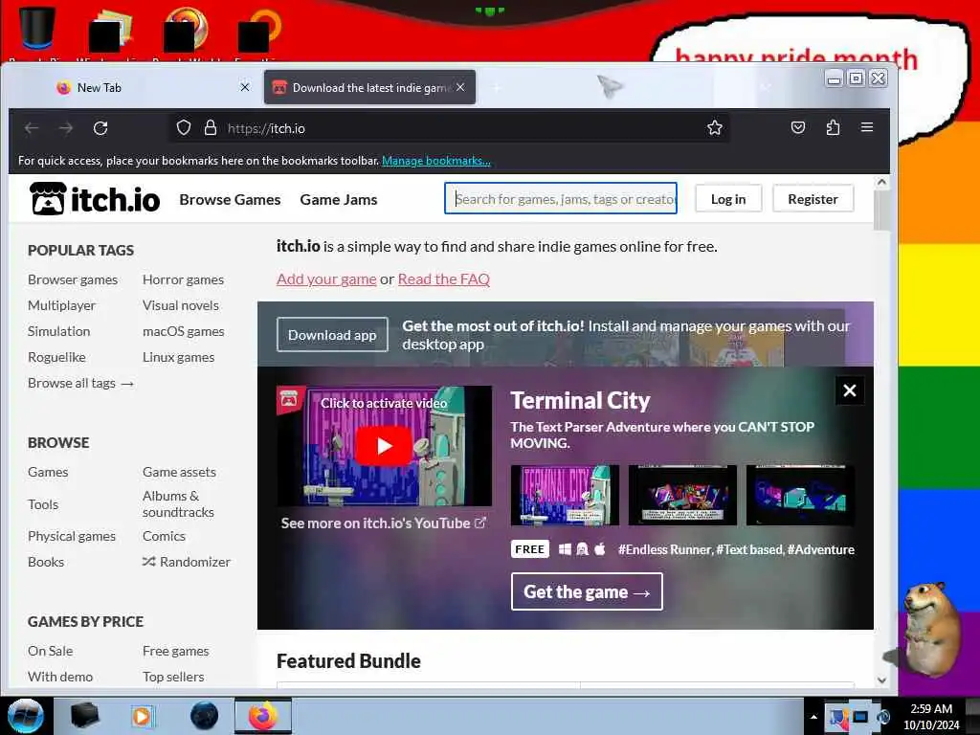The height and width of the screenshot is (735, 980).
Task: Click the Apple macOS platform icon
Action: click(x=600, y=549)
